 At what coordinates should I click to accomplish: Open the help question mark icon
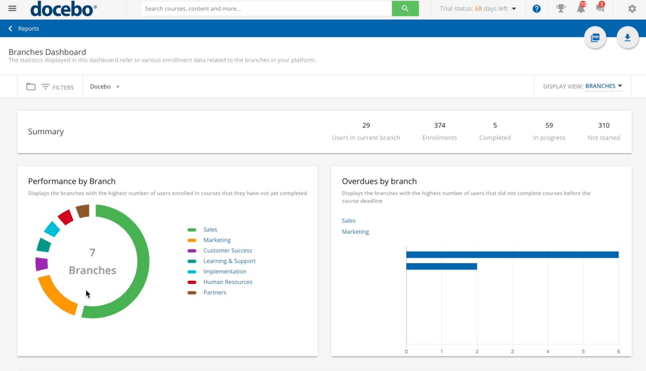[x=536, y=9]
